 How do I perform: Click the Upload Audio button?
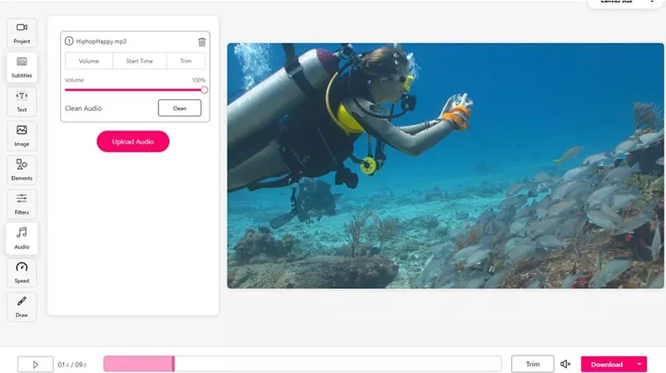(x=133, y=142)
